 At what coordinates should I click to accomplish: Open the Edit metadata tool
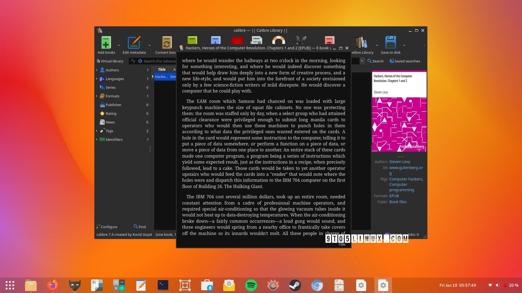click(x=134, y=43)
